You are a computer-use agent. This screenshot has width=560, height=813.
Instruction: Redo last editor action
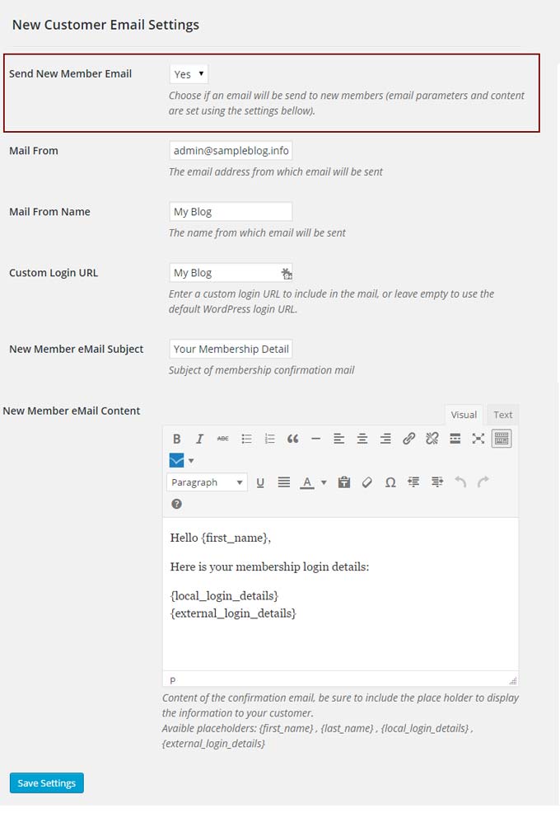click(483, 482)
